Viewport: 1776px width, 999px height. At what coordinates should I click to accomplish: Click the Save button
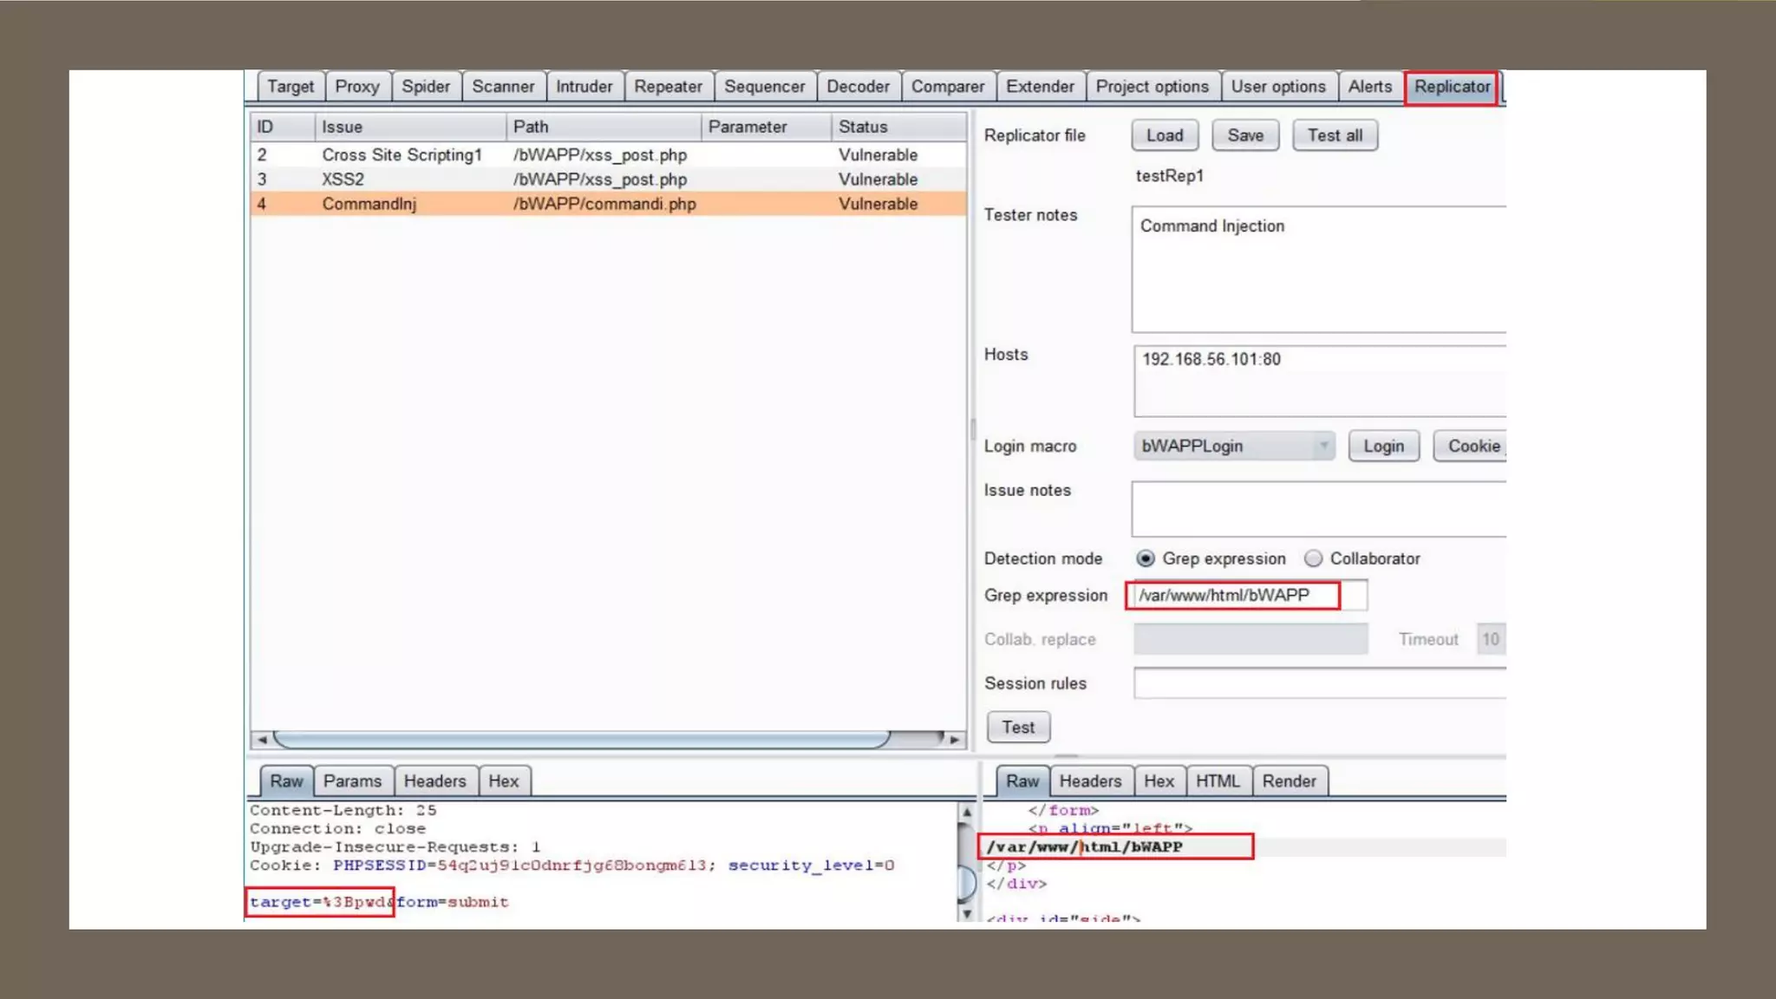click(x=1244, y=135)
